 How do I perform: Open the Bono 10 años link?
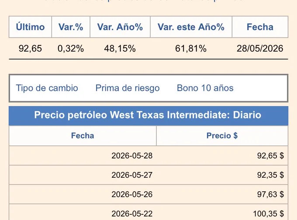tap(205, 88)
